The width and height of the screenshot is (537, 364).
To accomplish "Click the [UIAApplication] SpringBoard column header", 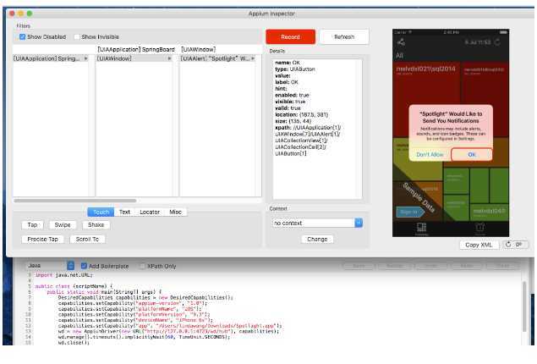I will (x=136, y=49).
